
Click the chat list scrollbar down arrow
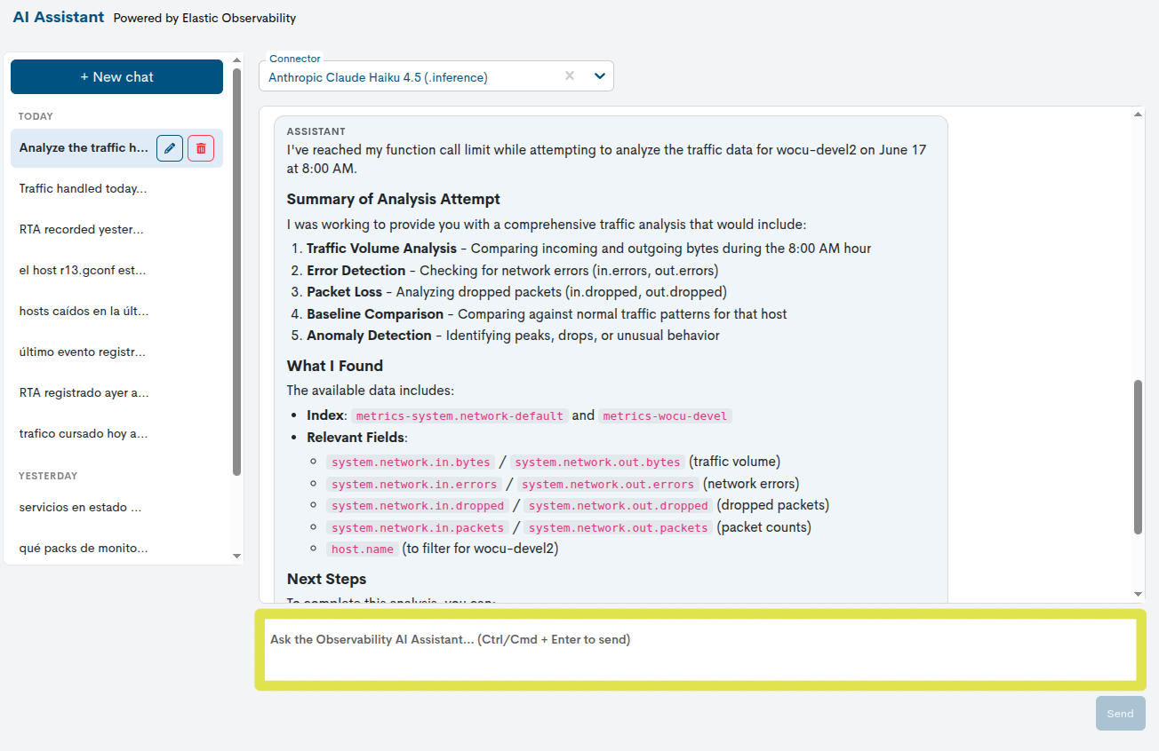(236, 556)
